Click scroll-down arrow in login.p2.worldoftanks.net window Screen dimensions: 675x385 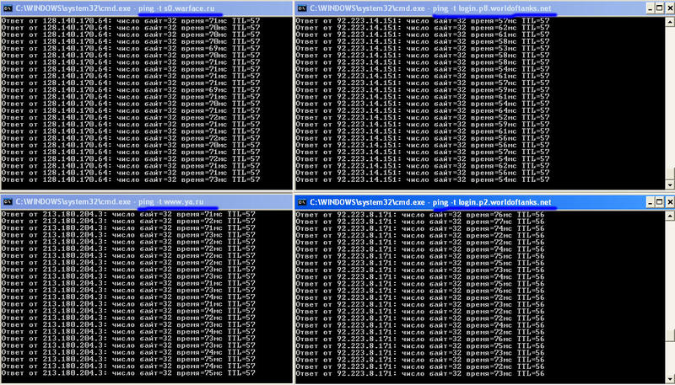click(x=670, y=377)
